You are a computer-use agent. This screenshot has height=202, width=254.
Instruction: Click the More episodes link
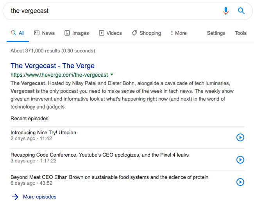[40, 197]
